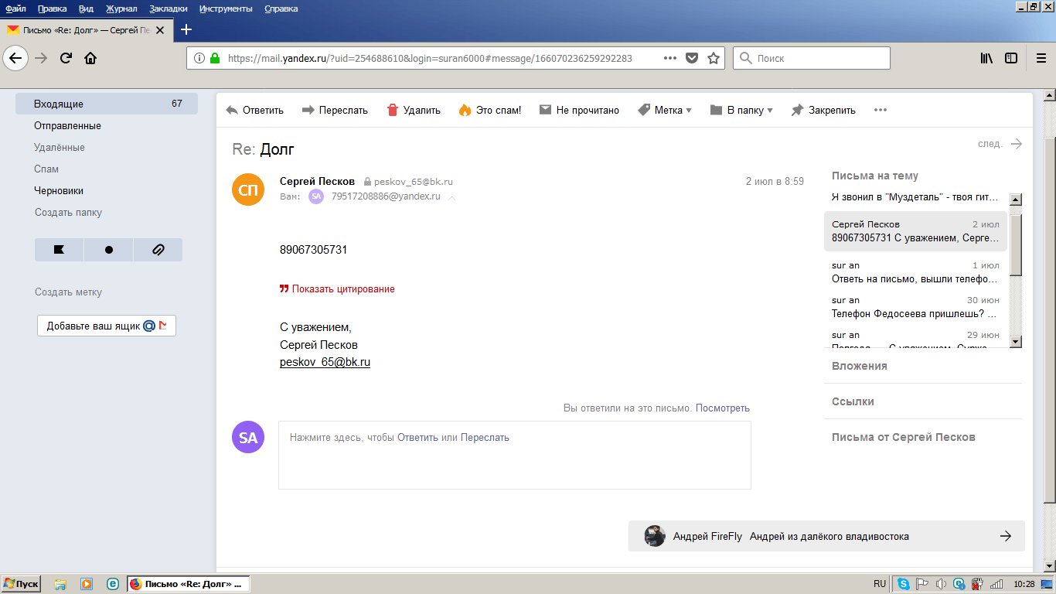Screen dimensions: 1056x594
Task: Click the Reply arrow icon in mail toolbar
Action: (x=232, y=110)
